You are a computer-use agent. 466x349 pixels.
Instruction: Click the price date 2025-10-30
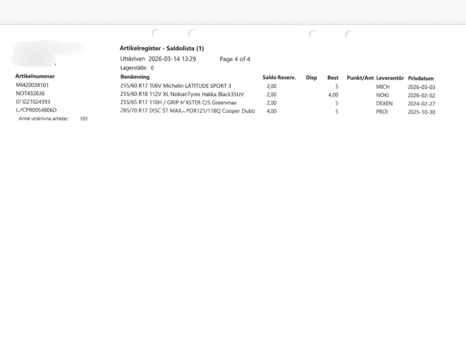point(421,112)
